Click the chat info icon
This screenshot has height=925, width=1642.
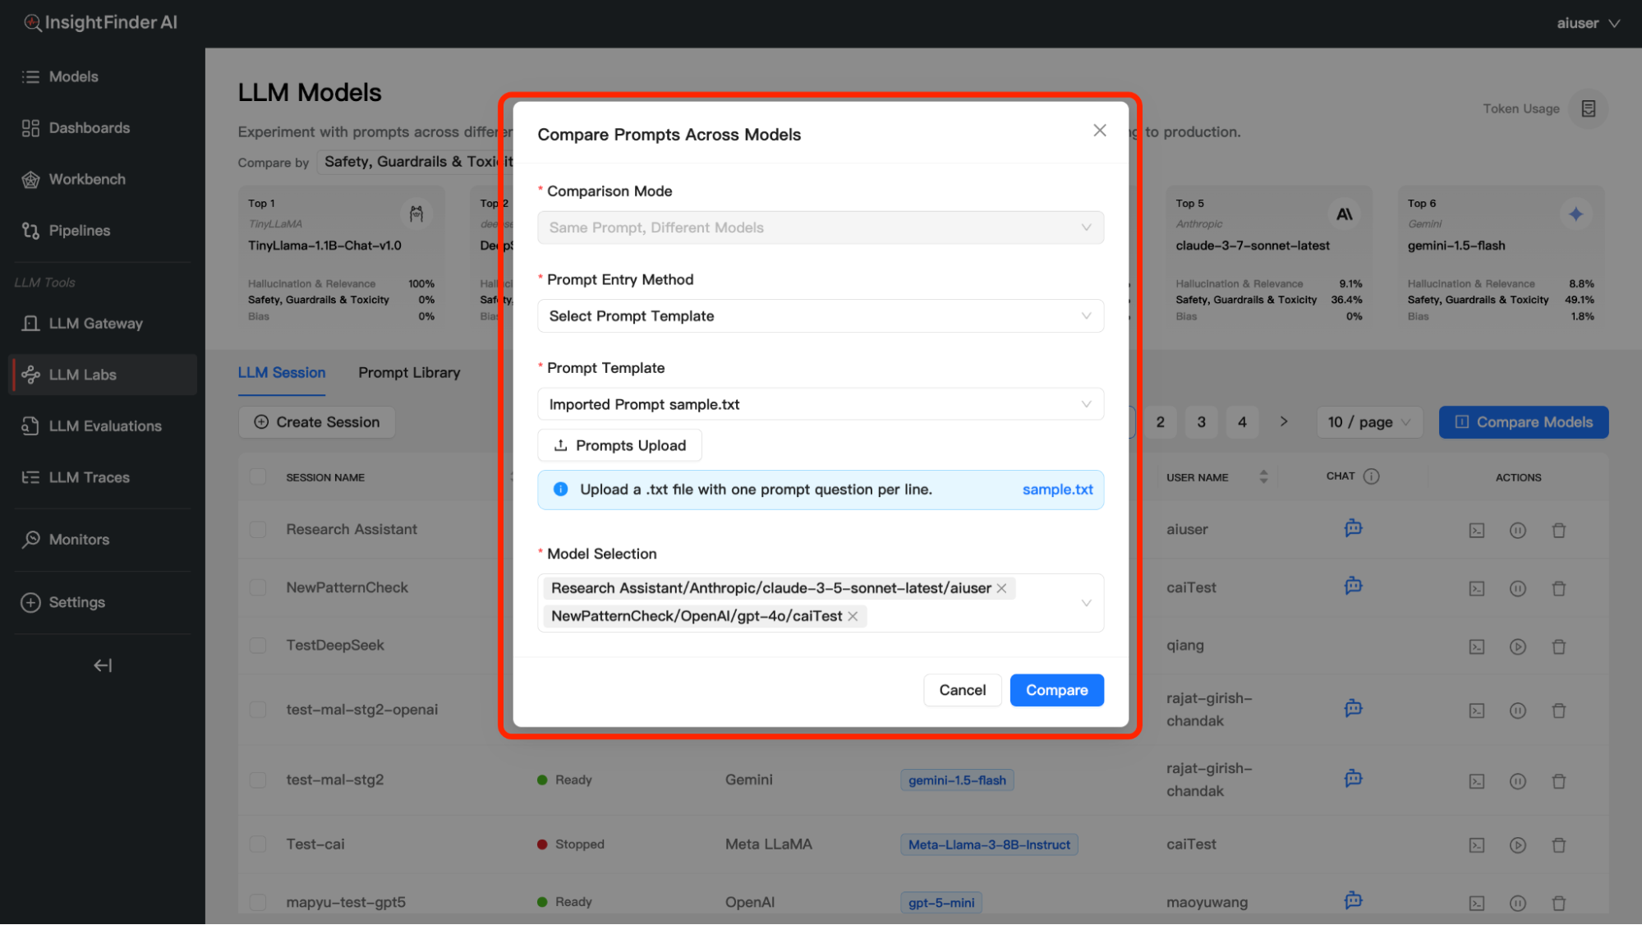[1371, 476]
